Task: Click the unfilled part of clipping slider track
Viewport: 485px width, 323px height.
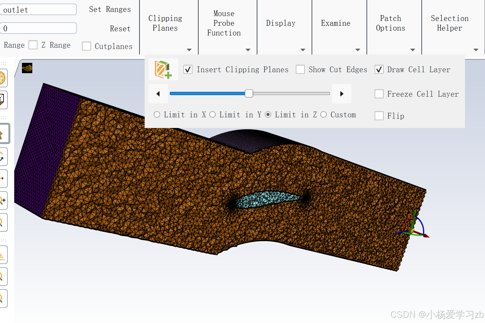Action: pos(291,93)
